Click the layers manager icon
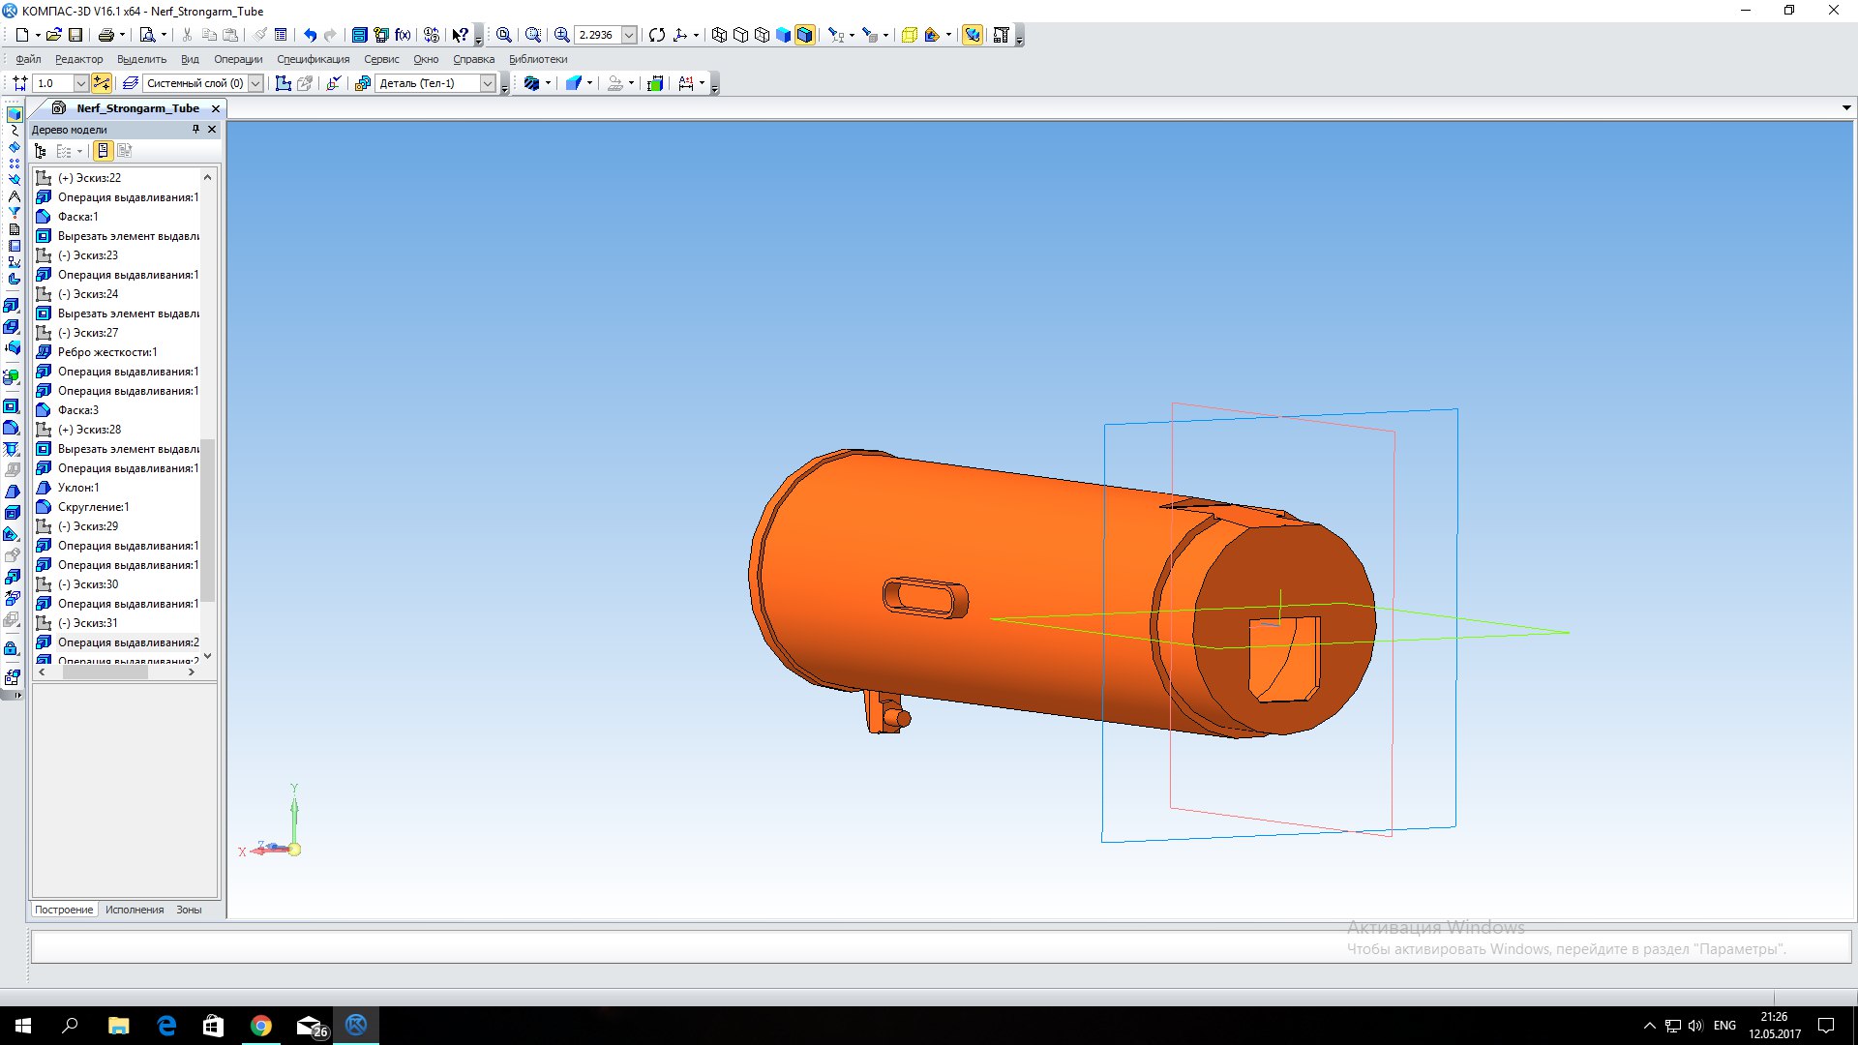The width and height of the screenshot is (1858, 1045). click(x=131, y=83)
